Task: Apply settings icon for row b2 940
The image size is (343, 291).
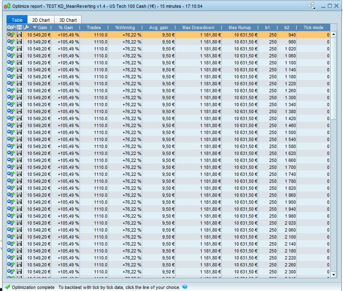Action: 11,34
